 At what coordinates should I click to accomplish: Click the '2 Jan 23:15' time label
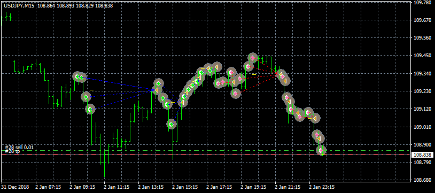322,187
